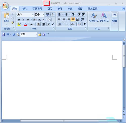Open the 更改样式 Change Styles menu
Screen dimensions: 126x123
pos(104,18)
